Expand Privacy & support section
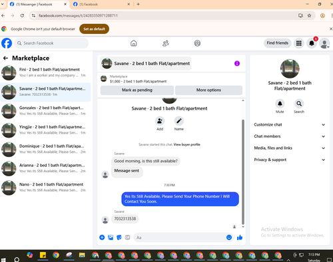 pos(290,160)
